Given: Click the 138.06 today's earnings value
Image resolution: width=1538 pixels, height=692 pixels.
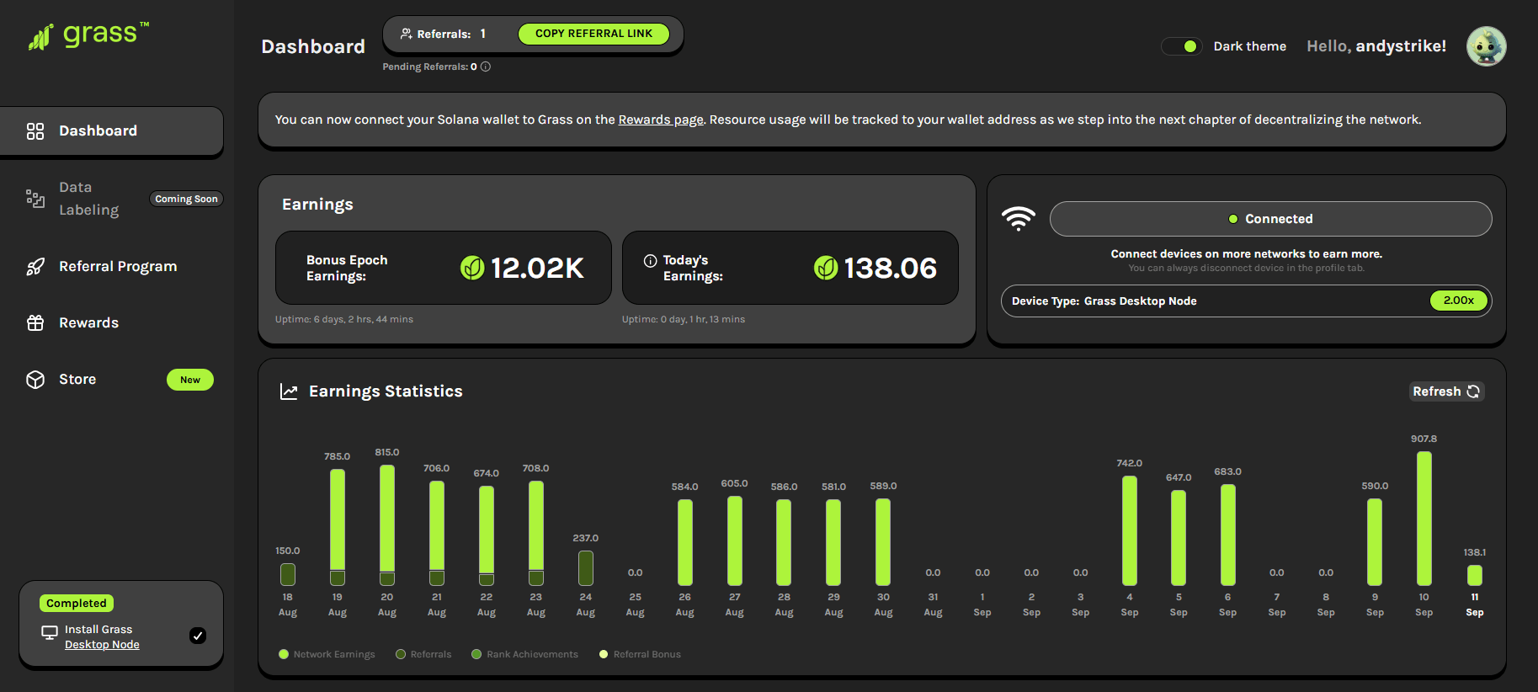Looking at the screenshot, I should pyautogui.click(x=890, y=268).
